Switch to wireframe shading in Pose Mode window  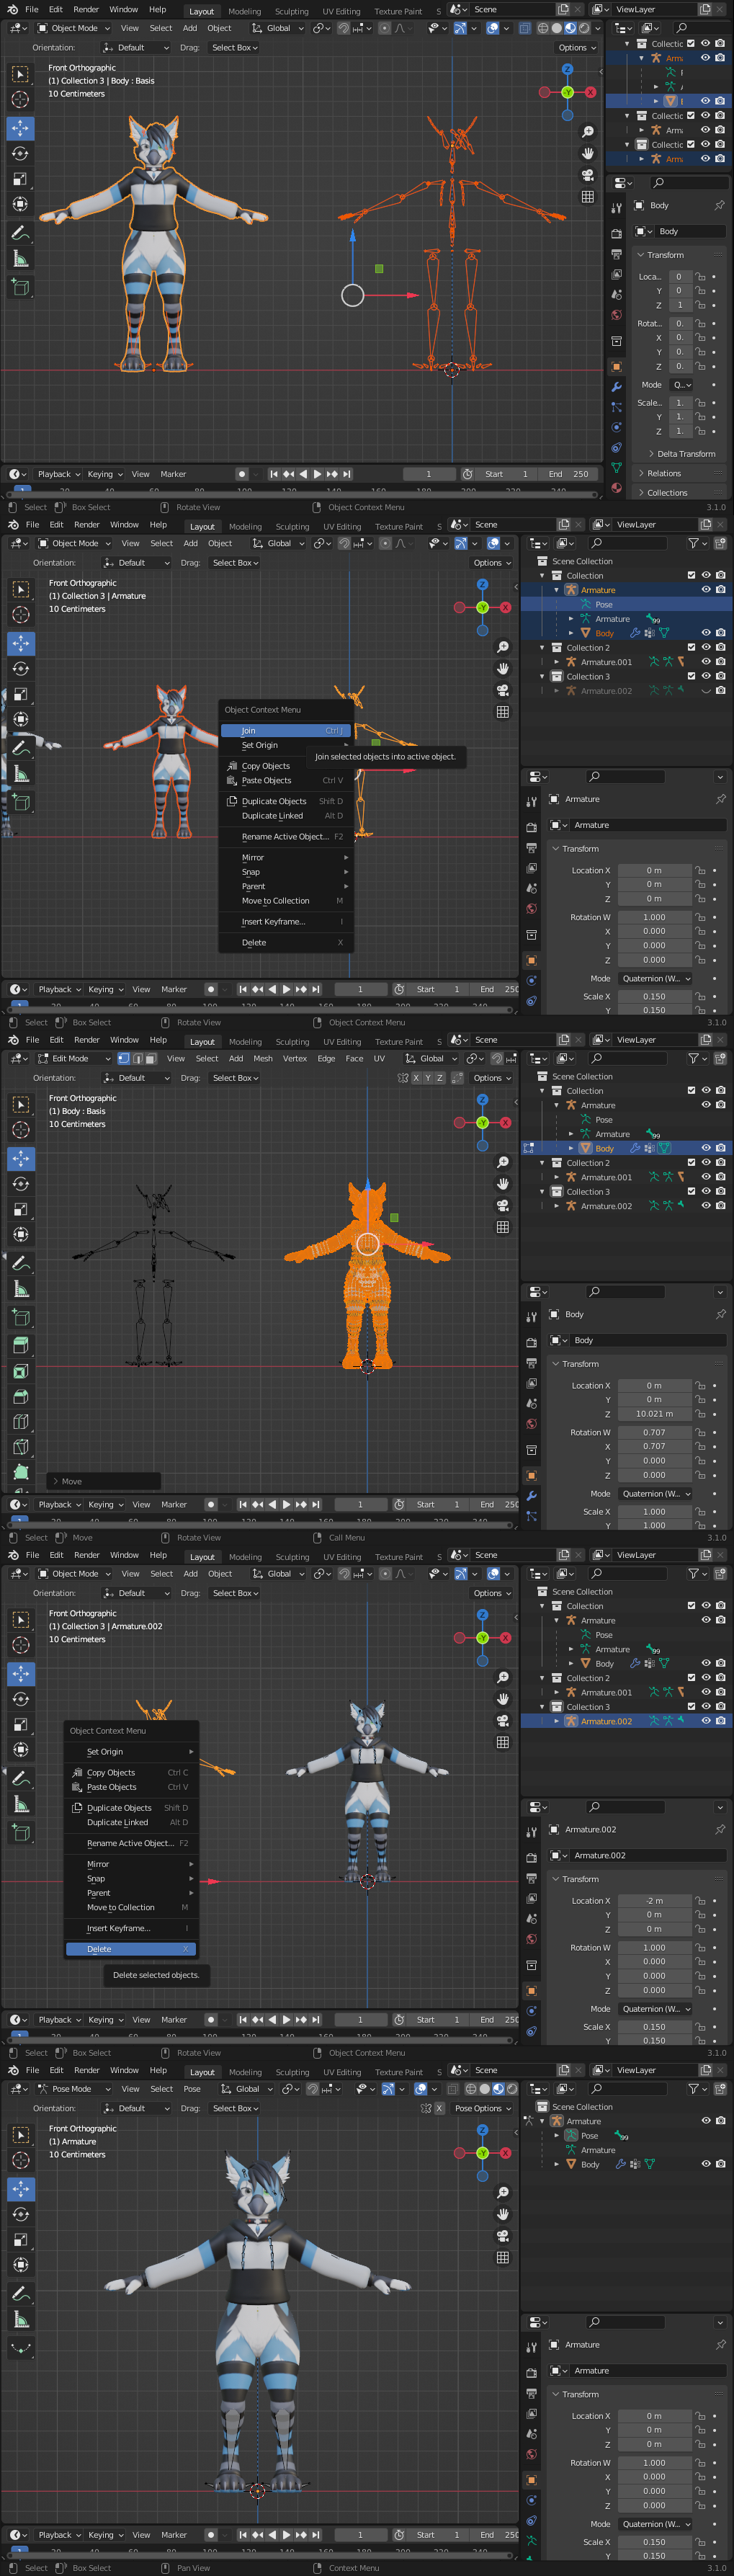point(471,2089)
